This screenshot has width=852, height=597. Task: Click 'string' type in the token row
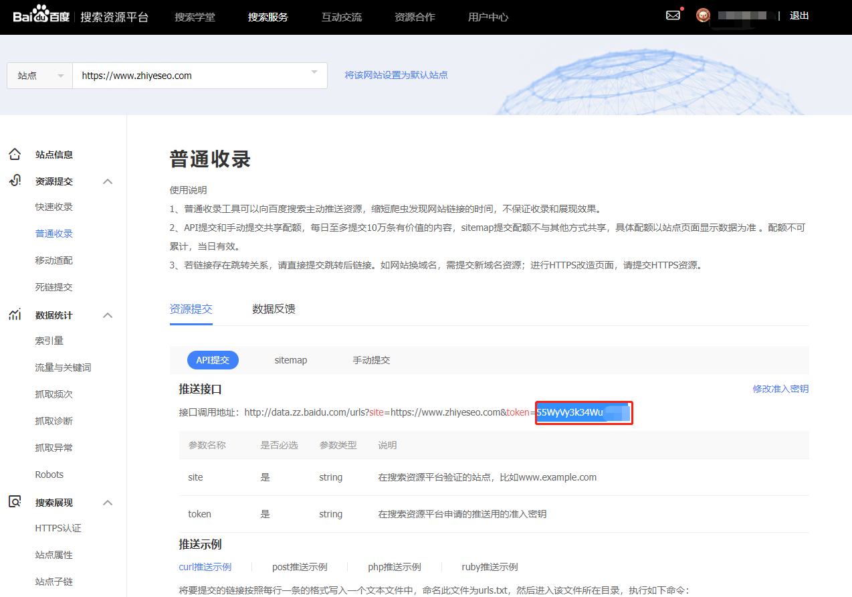click(331, 514)
